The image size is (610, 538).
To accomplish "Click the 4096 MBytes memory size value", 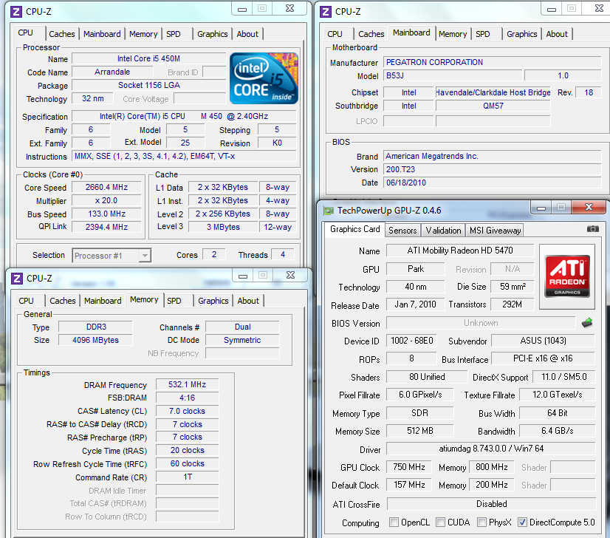I will [x=95, y=340].
